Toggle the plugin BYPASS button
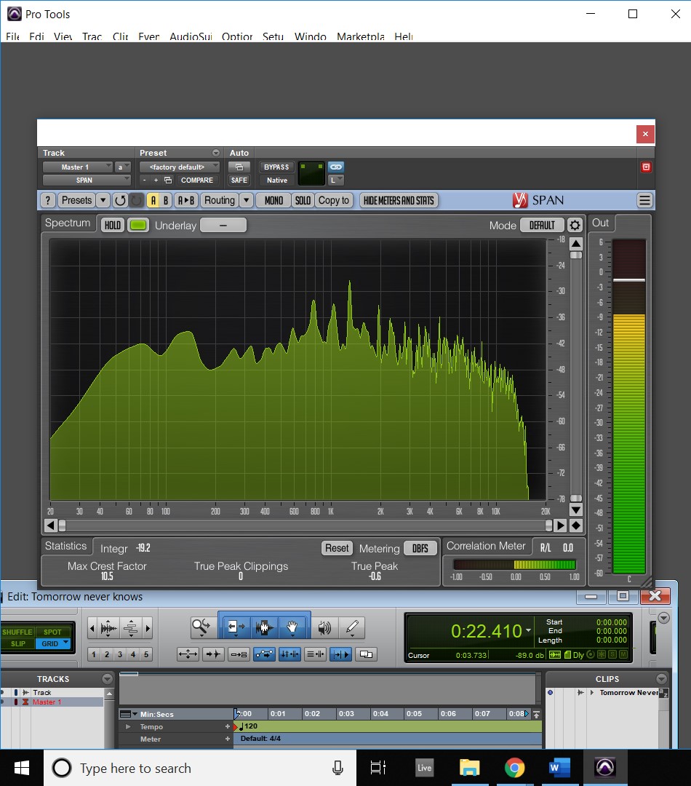Image resolution: width=691 pixels, height=786 pixels. 276,167
